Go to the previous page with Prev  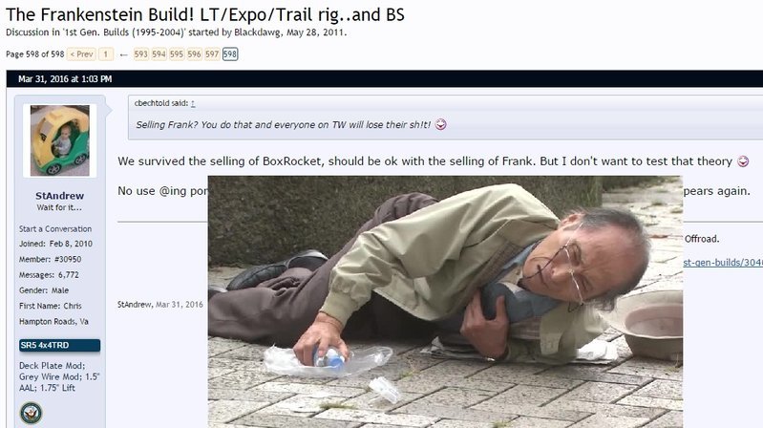[x=81, y=54]
